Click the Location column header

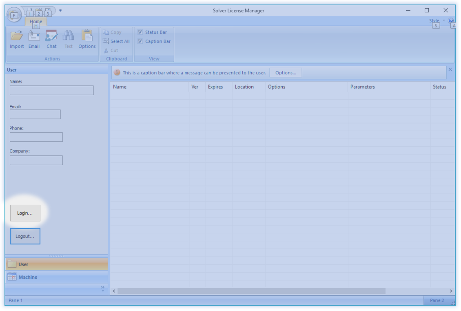[249, 87]
